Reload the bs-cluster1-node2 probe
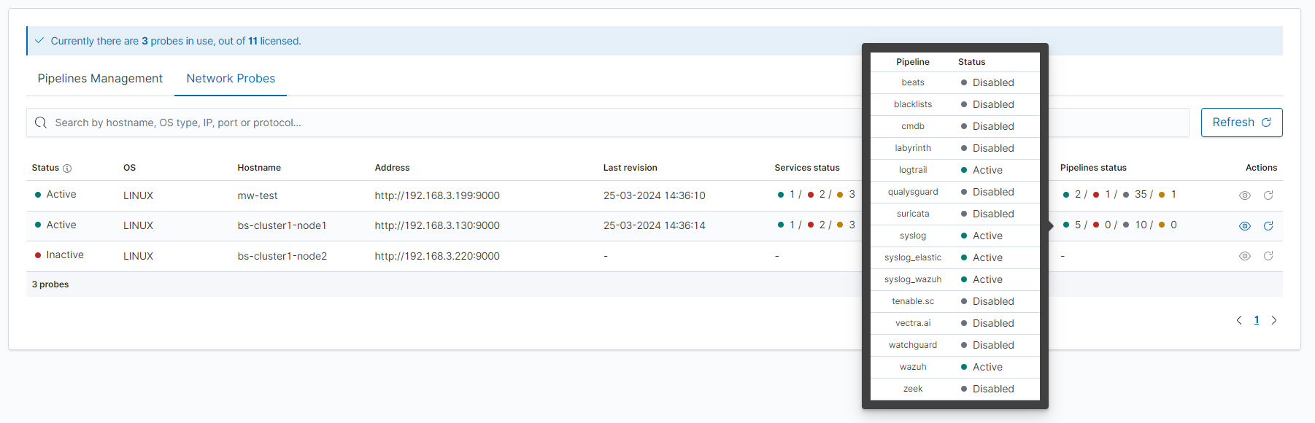 point(1268,256)
